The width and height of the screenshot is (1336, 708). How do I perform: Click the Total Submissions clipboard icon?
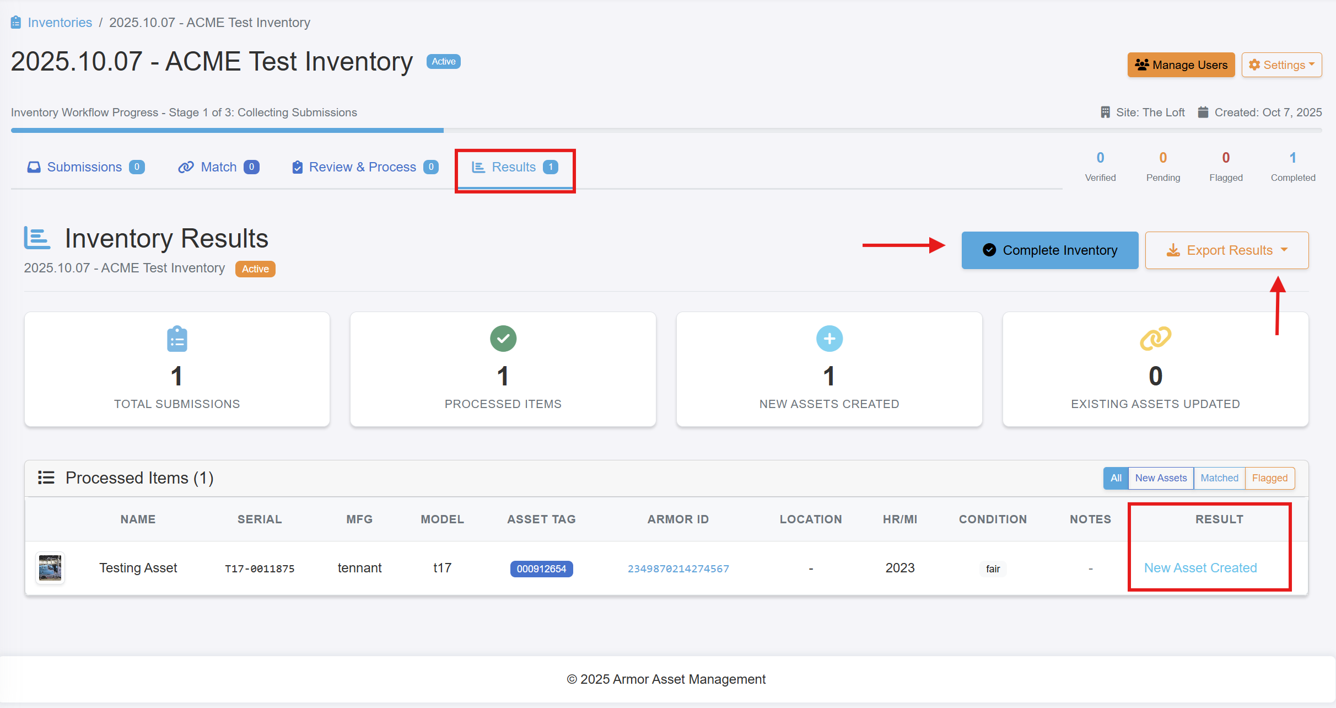click(177, 339)
